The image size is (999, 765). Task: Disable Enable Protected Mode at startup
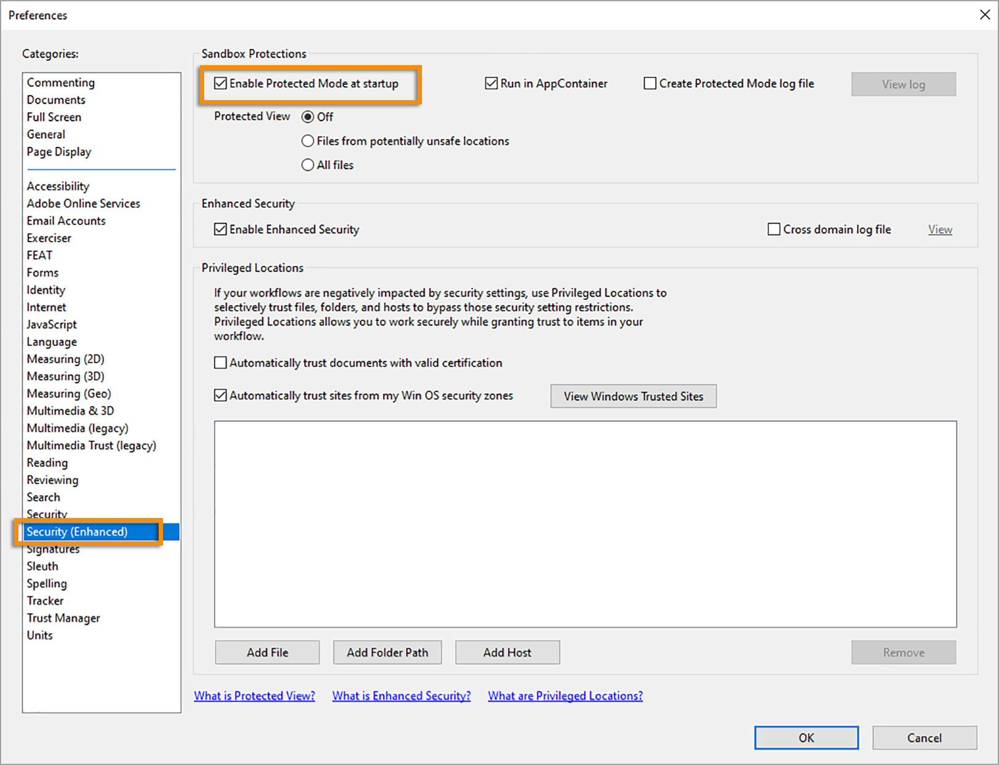(220, 83)
